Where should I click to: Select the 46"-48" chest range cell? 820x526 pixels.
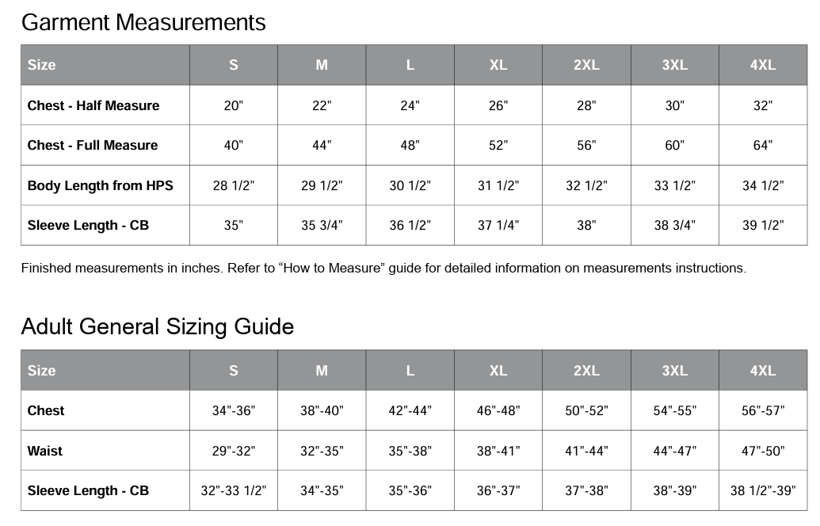point(498,410)
